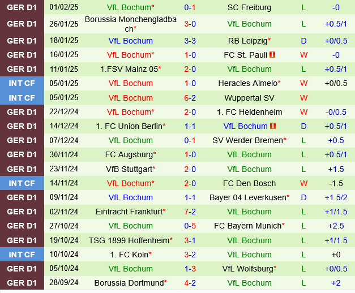Open the FC Augsburg team page
Screen dimensions: 355x293
(128, 154)
